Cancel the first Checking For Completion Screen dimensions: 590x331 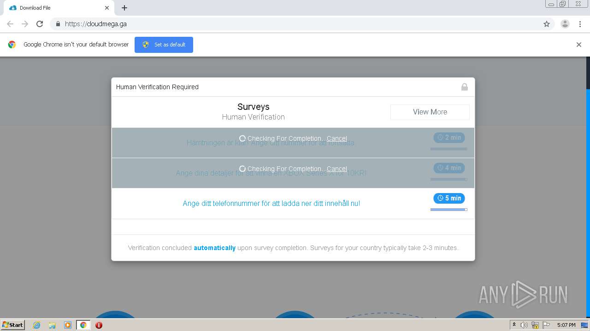(x=337, y=138)
